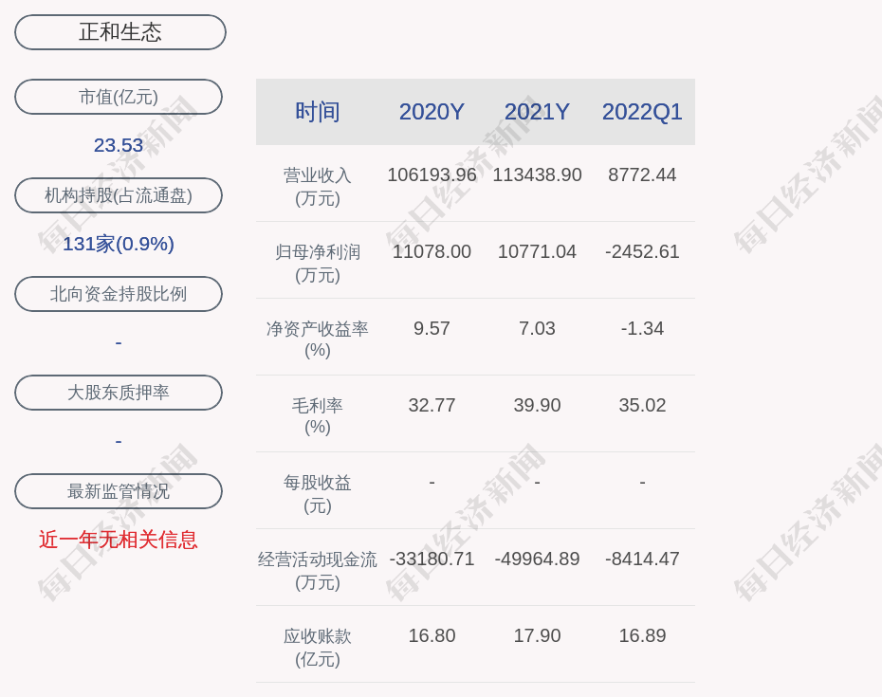
Task: Click the 应收账款(亿元) row label
Action: click(318, 647)
